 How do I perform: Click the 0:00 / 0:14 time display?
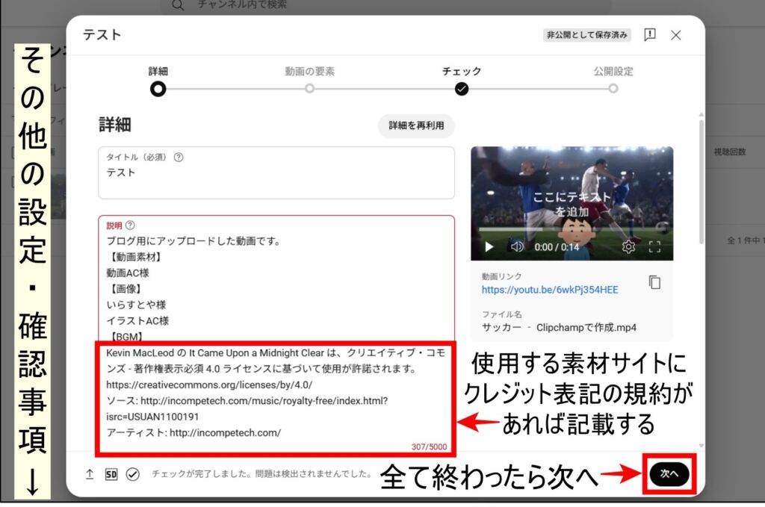(x=557, y=247)
